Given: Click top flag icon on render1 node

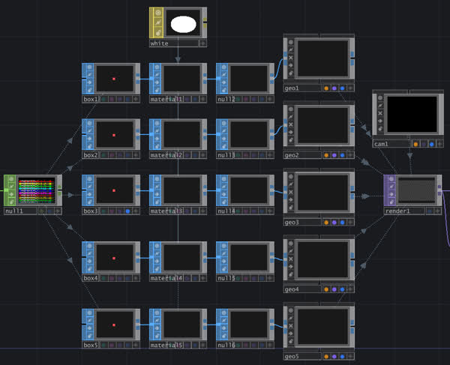Looking at the screenshot, I should point(391,180).
